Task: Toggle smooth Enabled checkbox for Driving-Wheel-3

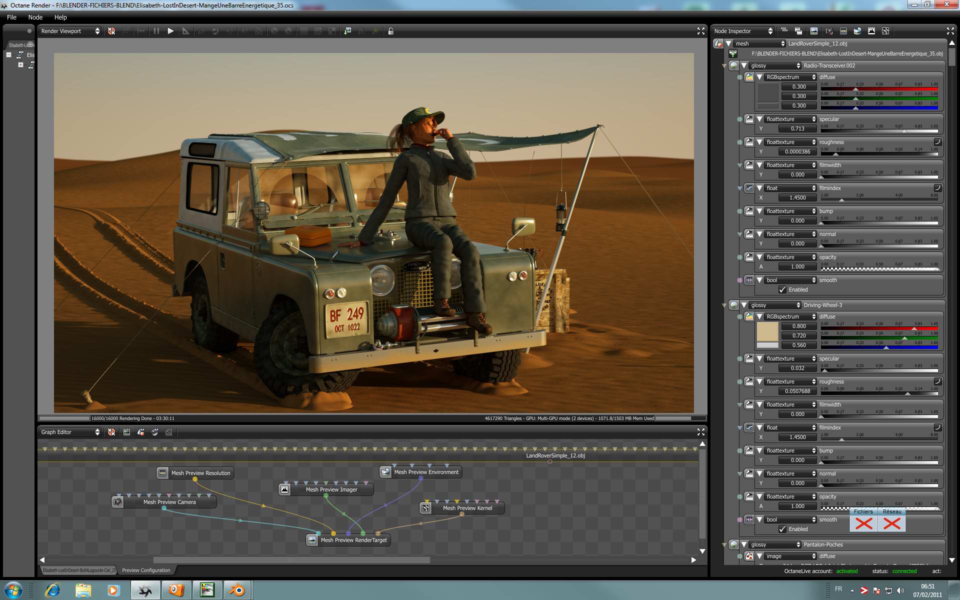Action: (782, 529)
